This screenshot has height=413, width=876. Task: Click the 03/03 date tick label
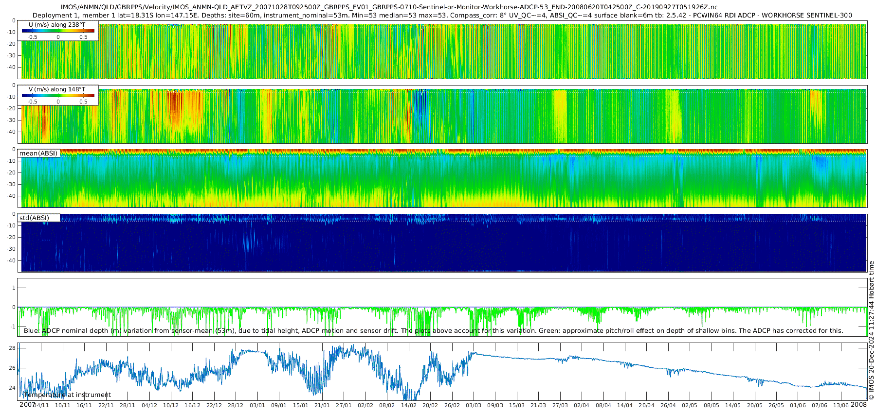(473, 406)
